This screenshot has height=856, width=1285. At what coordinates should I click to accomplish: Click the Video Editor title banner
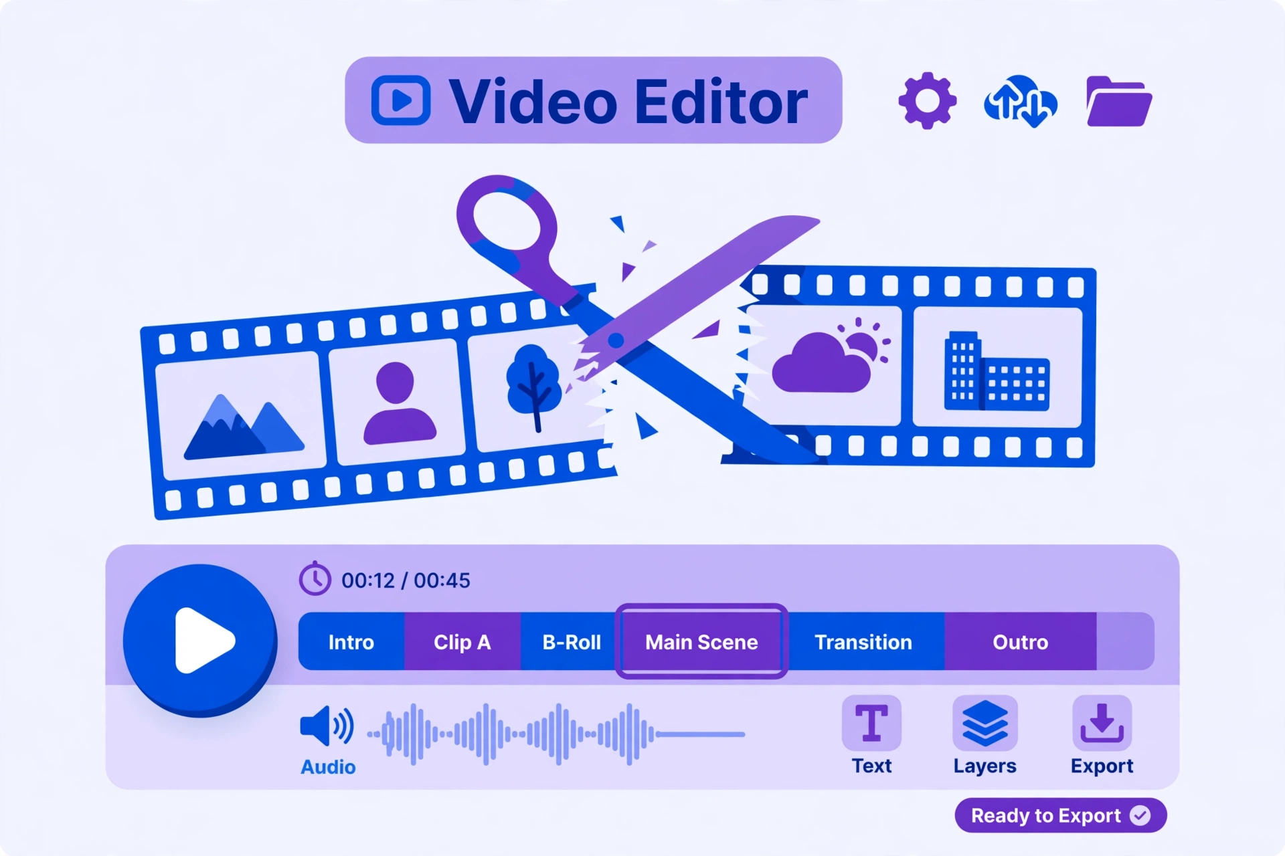593,100
